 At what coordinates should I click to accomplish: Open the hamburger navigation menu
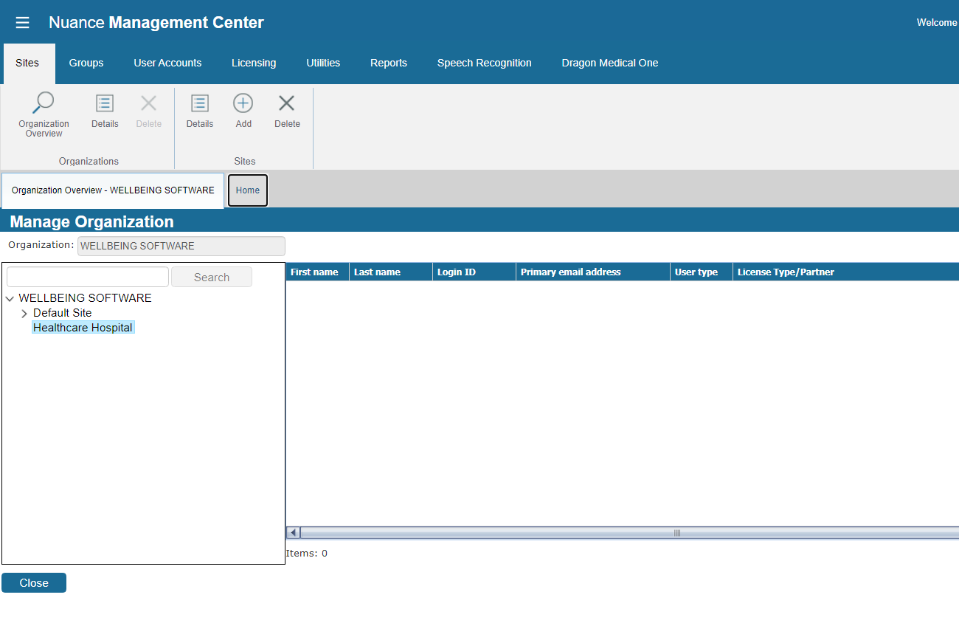click(x=22, y=23)
